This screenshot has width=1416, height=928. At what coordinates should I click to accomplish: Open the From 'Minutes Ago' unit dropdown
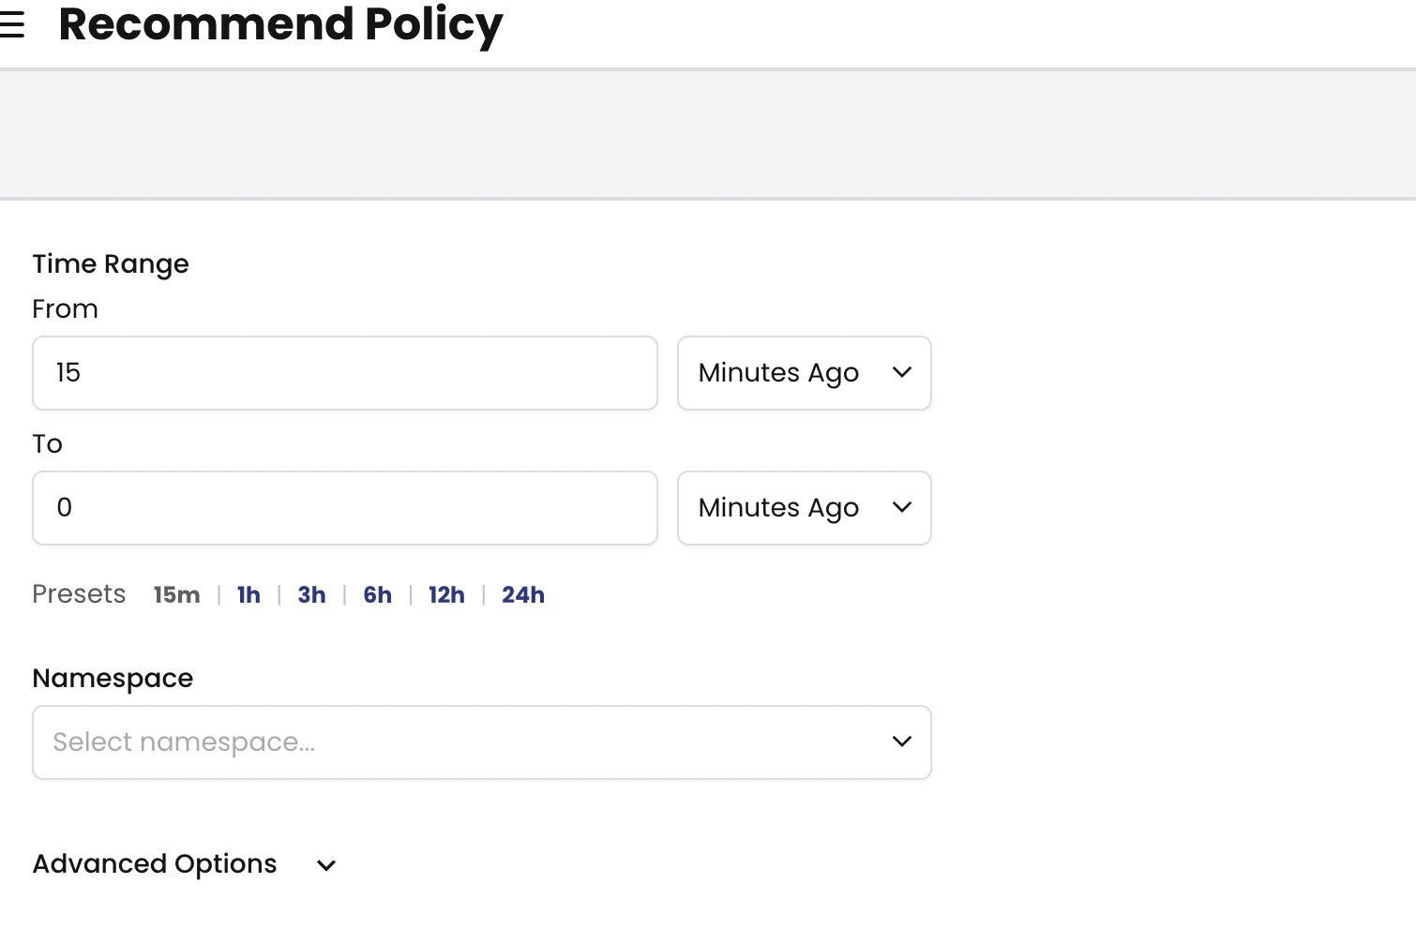coord(778,373)
